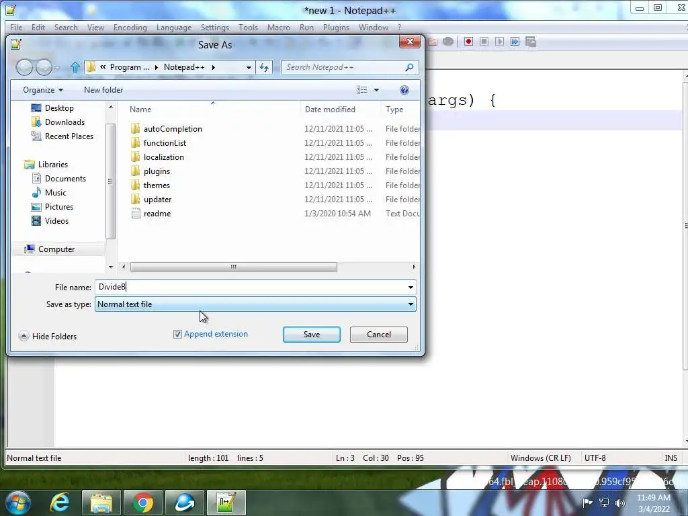Open the recent pages dropdown arrow
The image size is (688, 516).
pyautogui.click(x=57, y=68)
